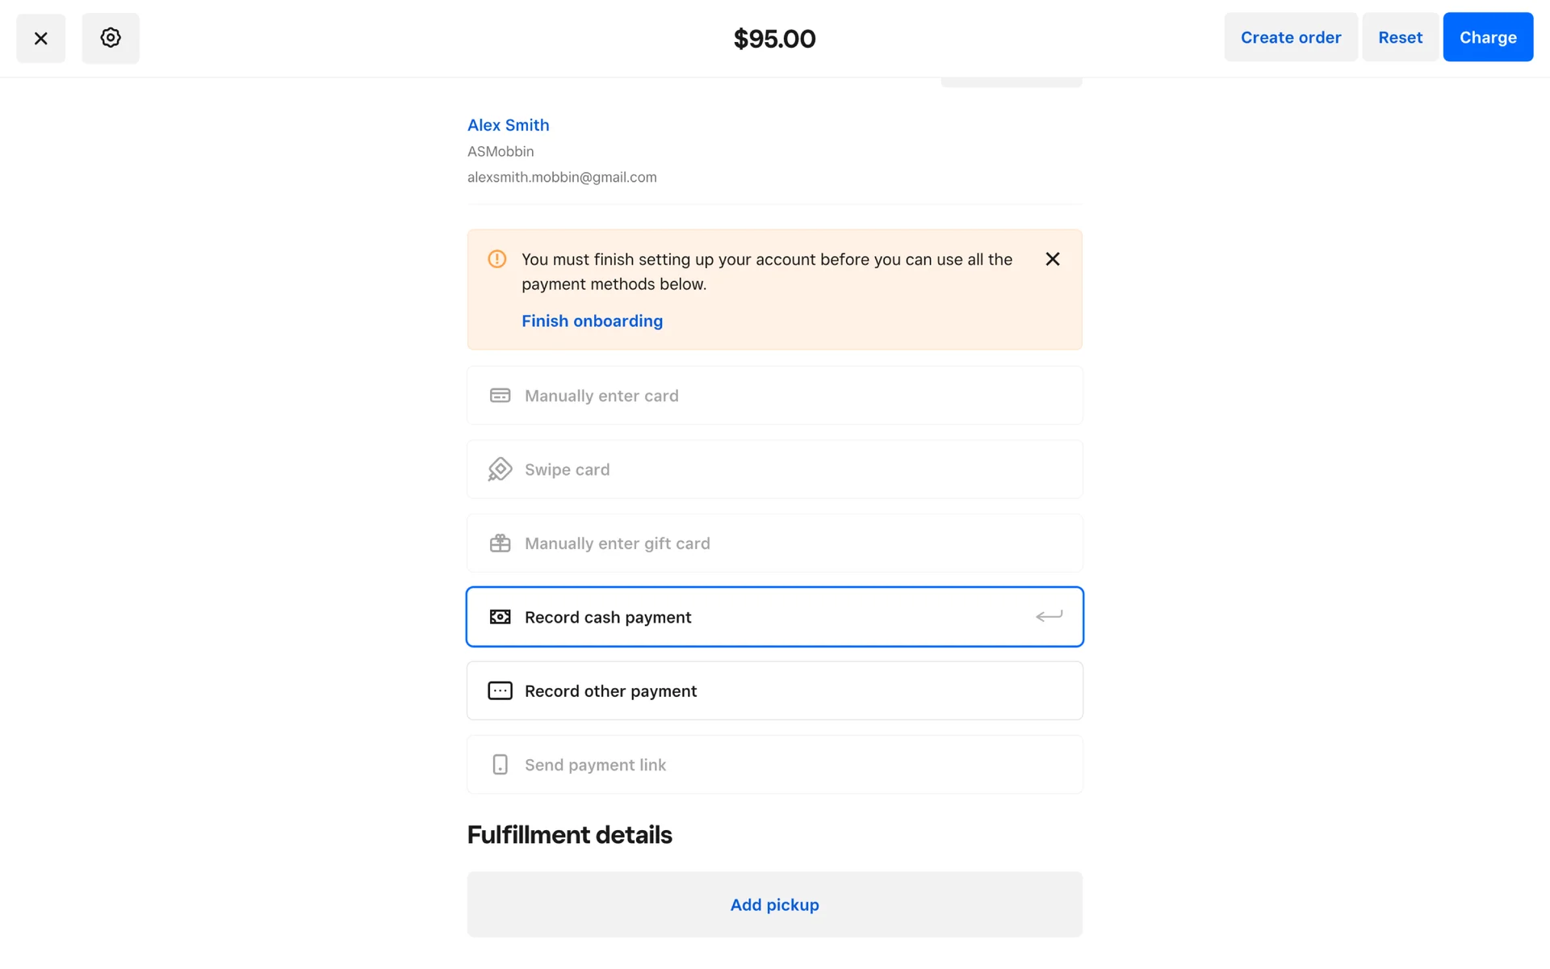Click the swipe card reader icon
The width and height of the screenshot is (1550, 969).
(500, 469)
